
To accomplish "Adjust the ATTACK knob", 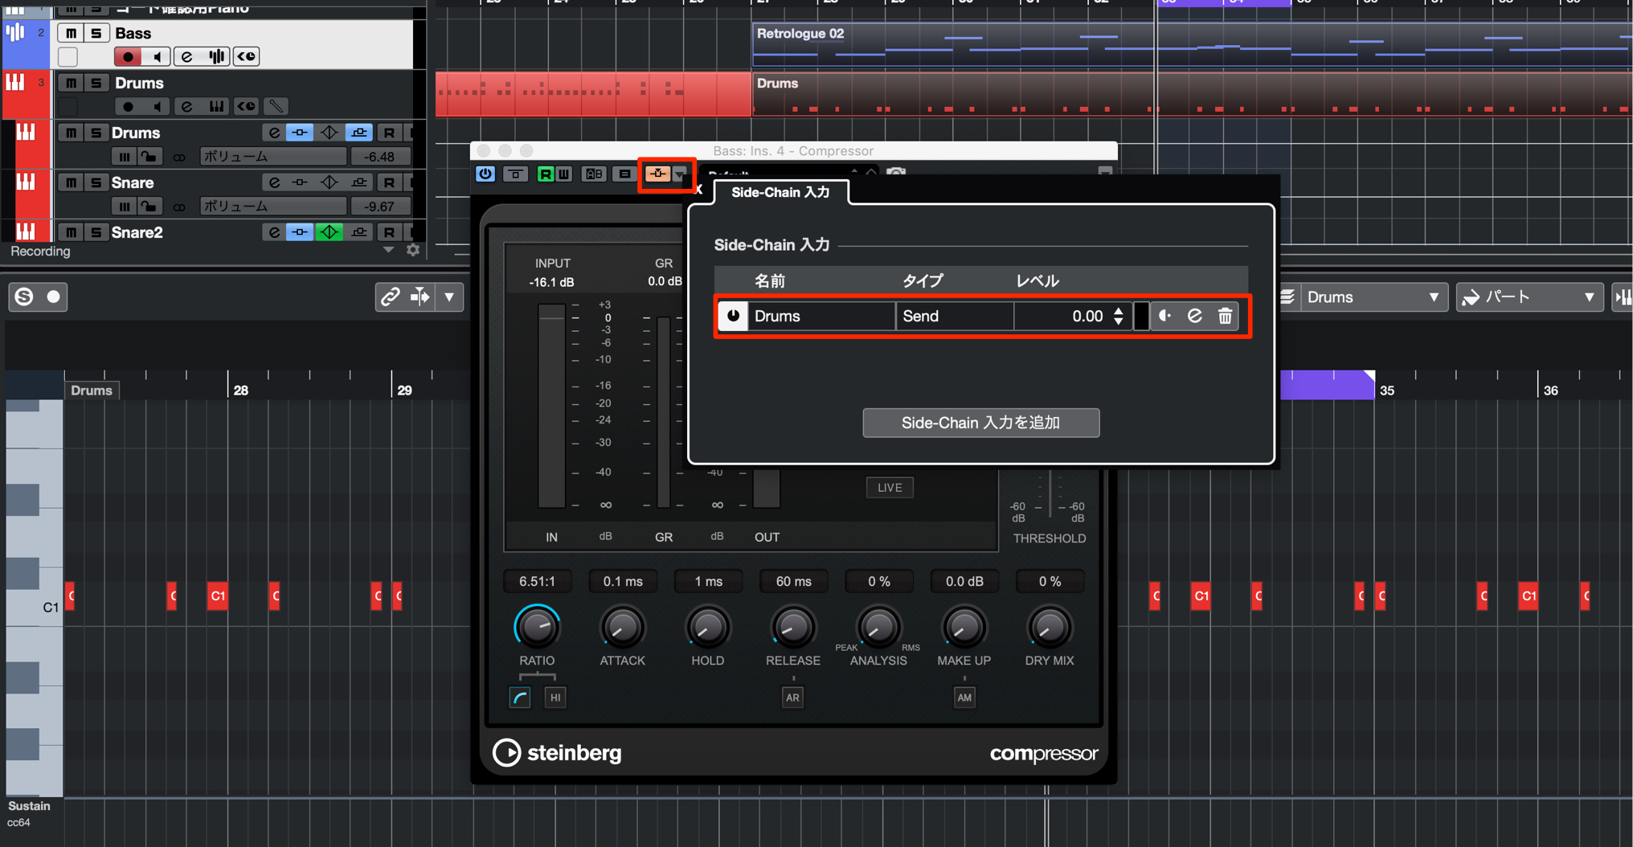I will point(623,628).
